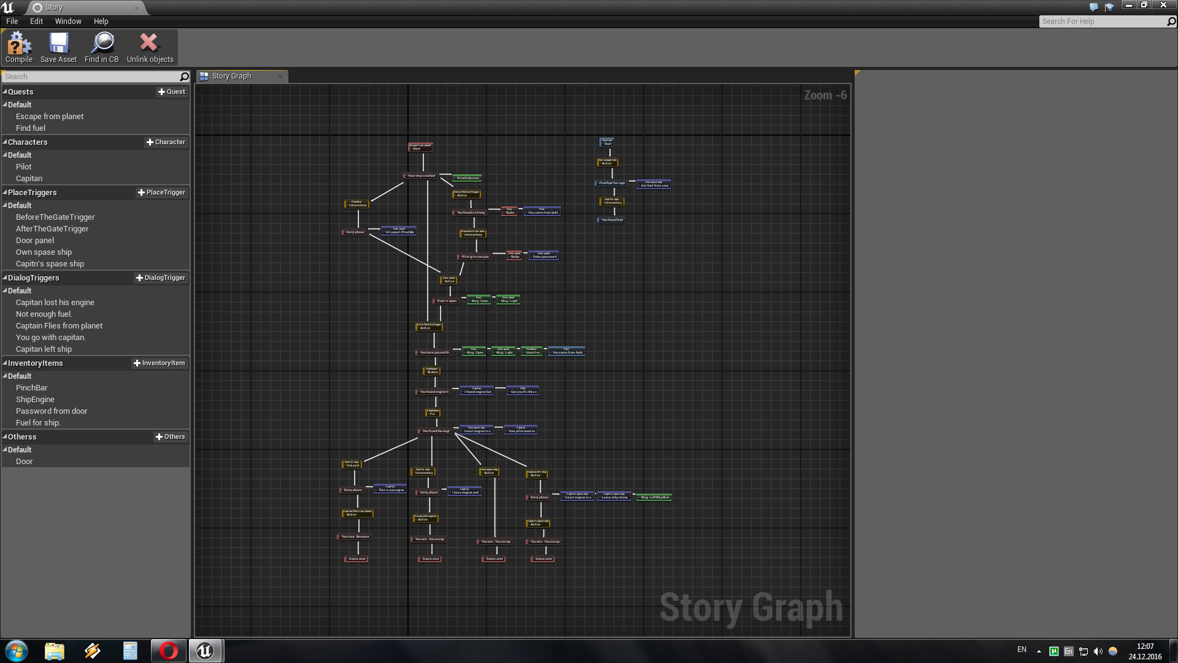This screenshot has width=1178, height=663.
Task: Click the Save Asset button
Action: click(58, 46)
